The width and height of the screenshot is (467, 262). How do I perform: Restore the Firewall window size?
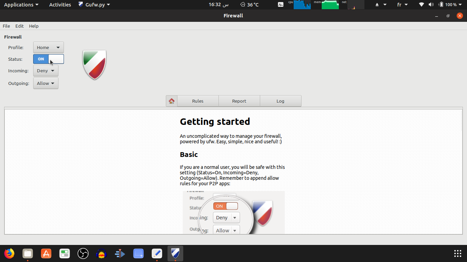[448, 16]
